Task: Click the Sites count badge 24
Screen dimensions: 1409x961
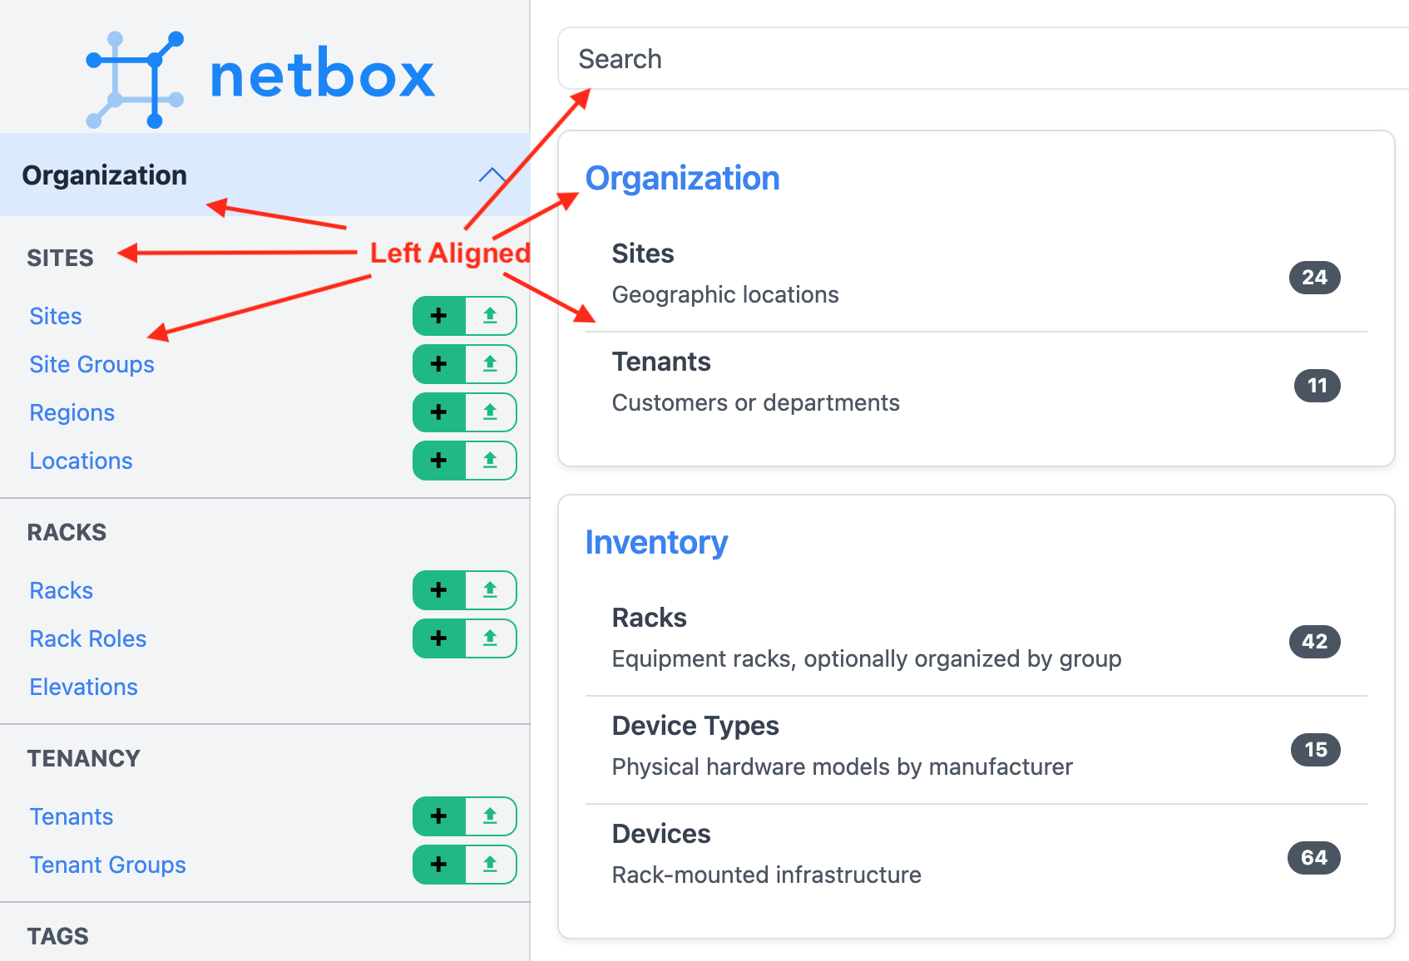Action: click(1314, 278)
